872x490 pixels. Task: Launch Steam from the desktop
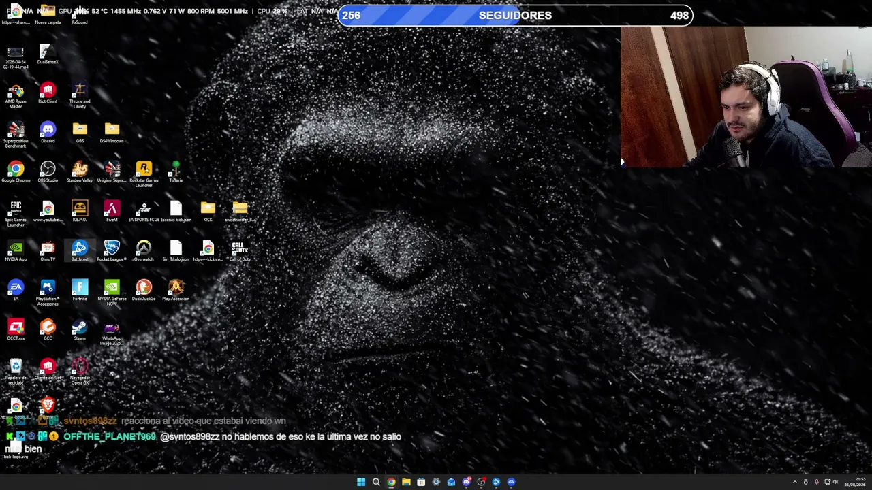80,330
